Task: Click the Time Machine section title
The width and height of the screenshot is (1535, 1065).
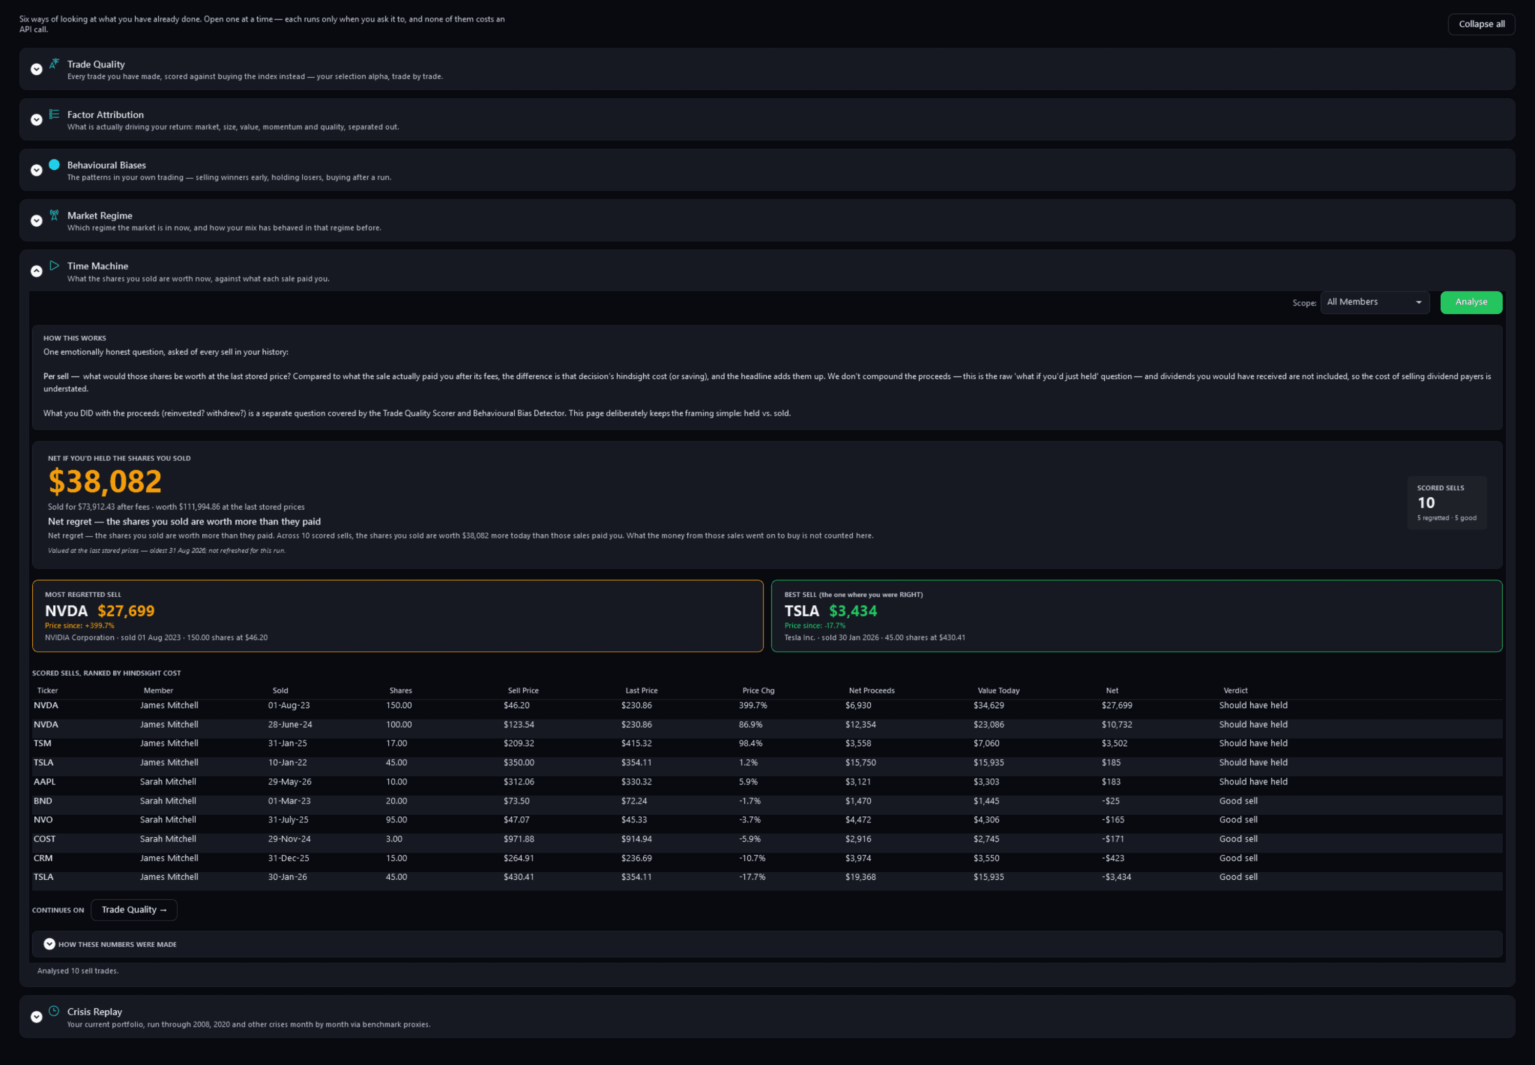Action: 97,266
